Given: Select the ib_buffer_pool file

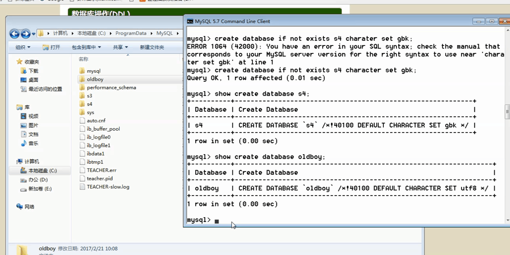Looking at the screenshot, I should click(103, 129).
